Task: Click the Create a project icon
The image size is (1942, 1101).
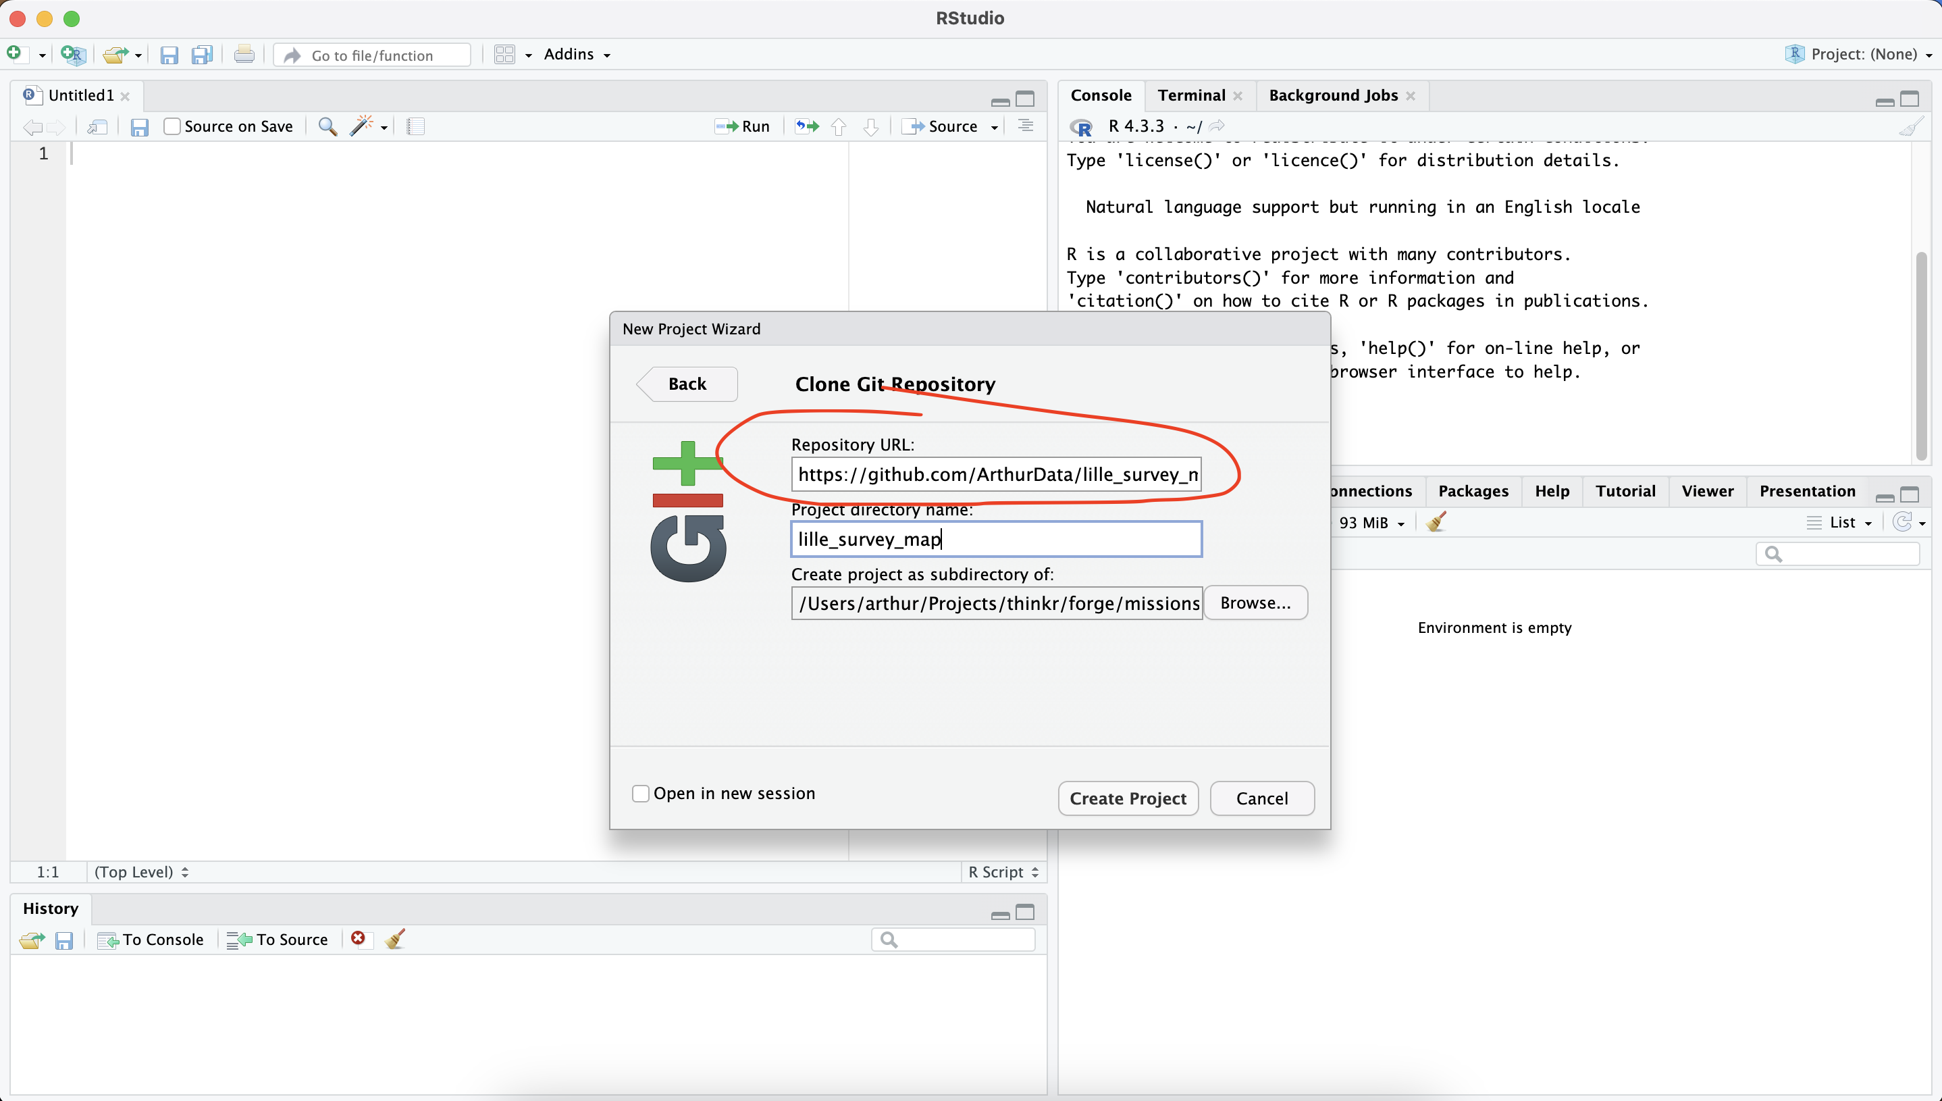Action: coord(74,55)
